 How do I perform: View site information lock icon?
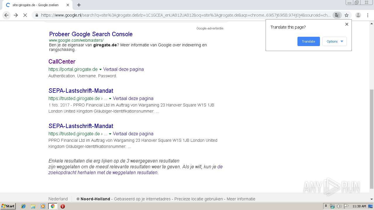pos(37,15)
